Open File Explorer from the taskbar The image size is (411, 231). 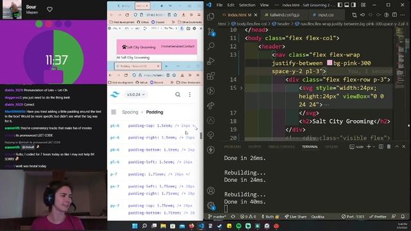click(x=163, y=226)
